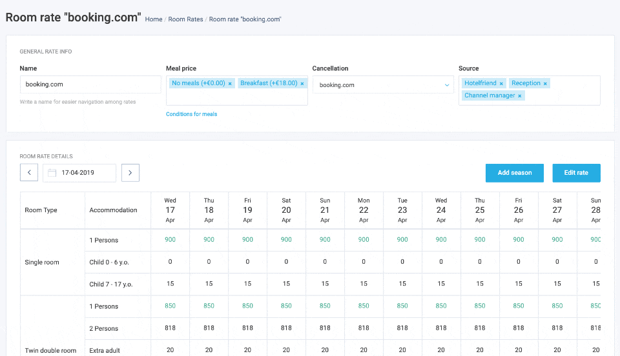Select the Single room row label
This screenshot has width=620, height=356.
pos(42,262)
